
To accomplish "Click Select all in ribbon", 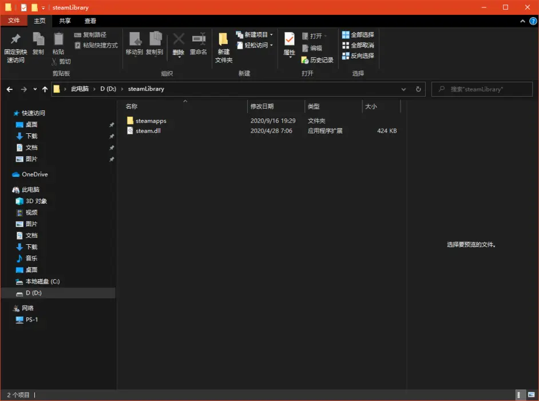I will (x=358, y=35).
